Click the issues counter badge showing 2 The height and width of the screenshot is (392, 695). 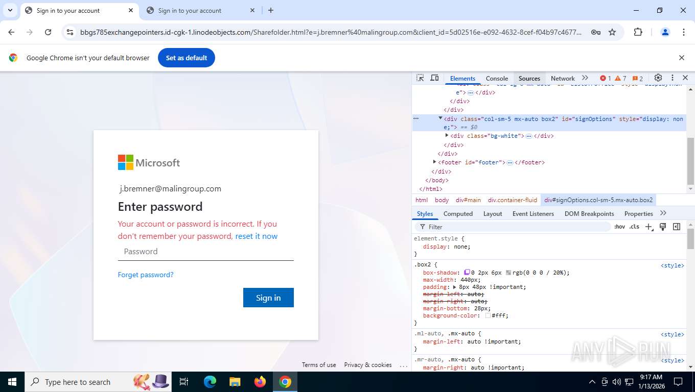(638, 79)
